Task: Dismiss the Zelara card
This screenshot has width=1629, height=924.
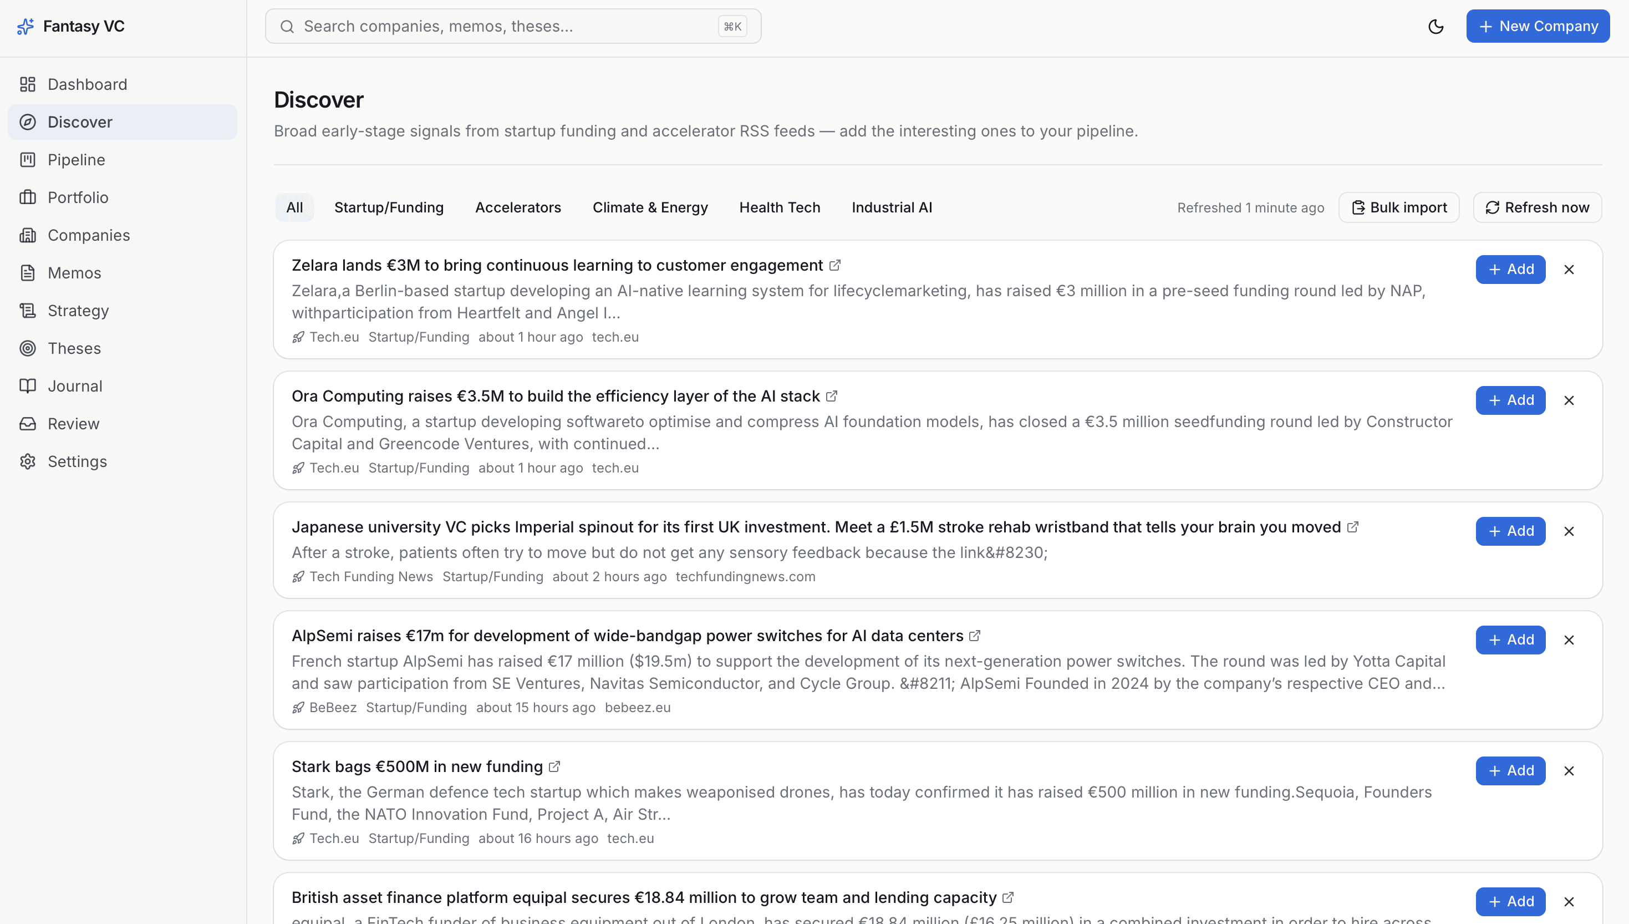Action: pos(1569,270)
